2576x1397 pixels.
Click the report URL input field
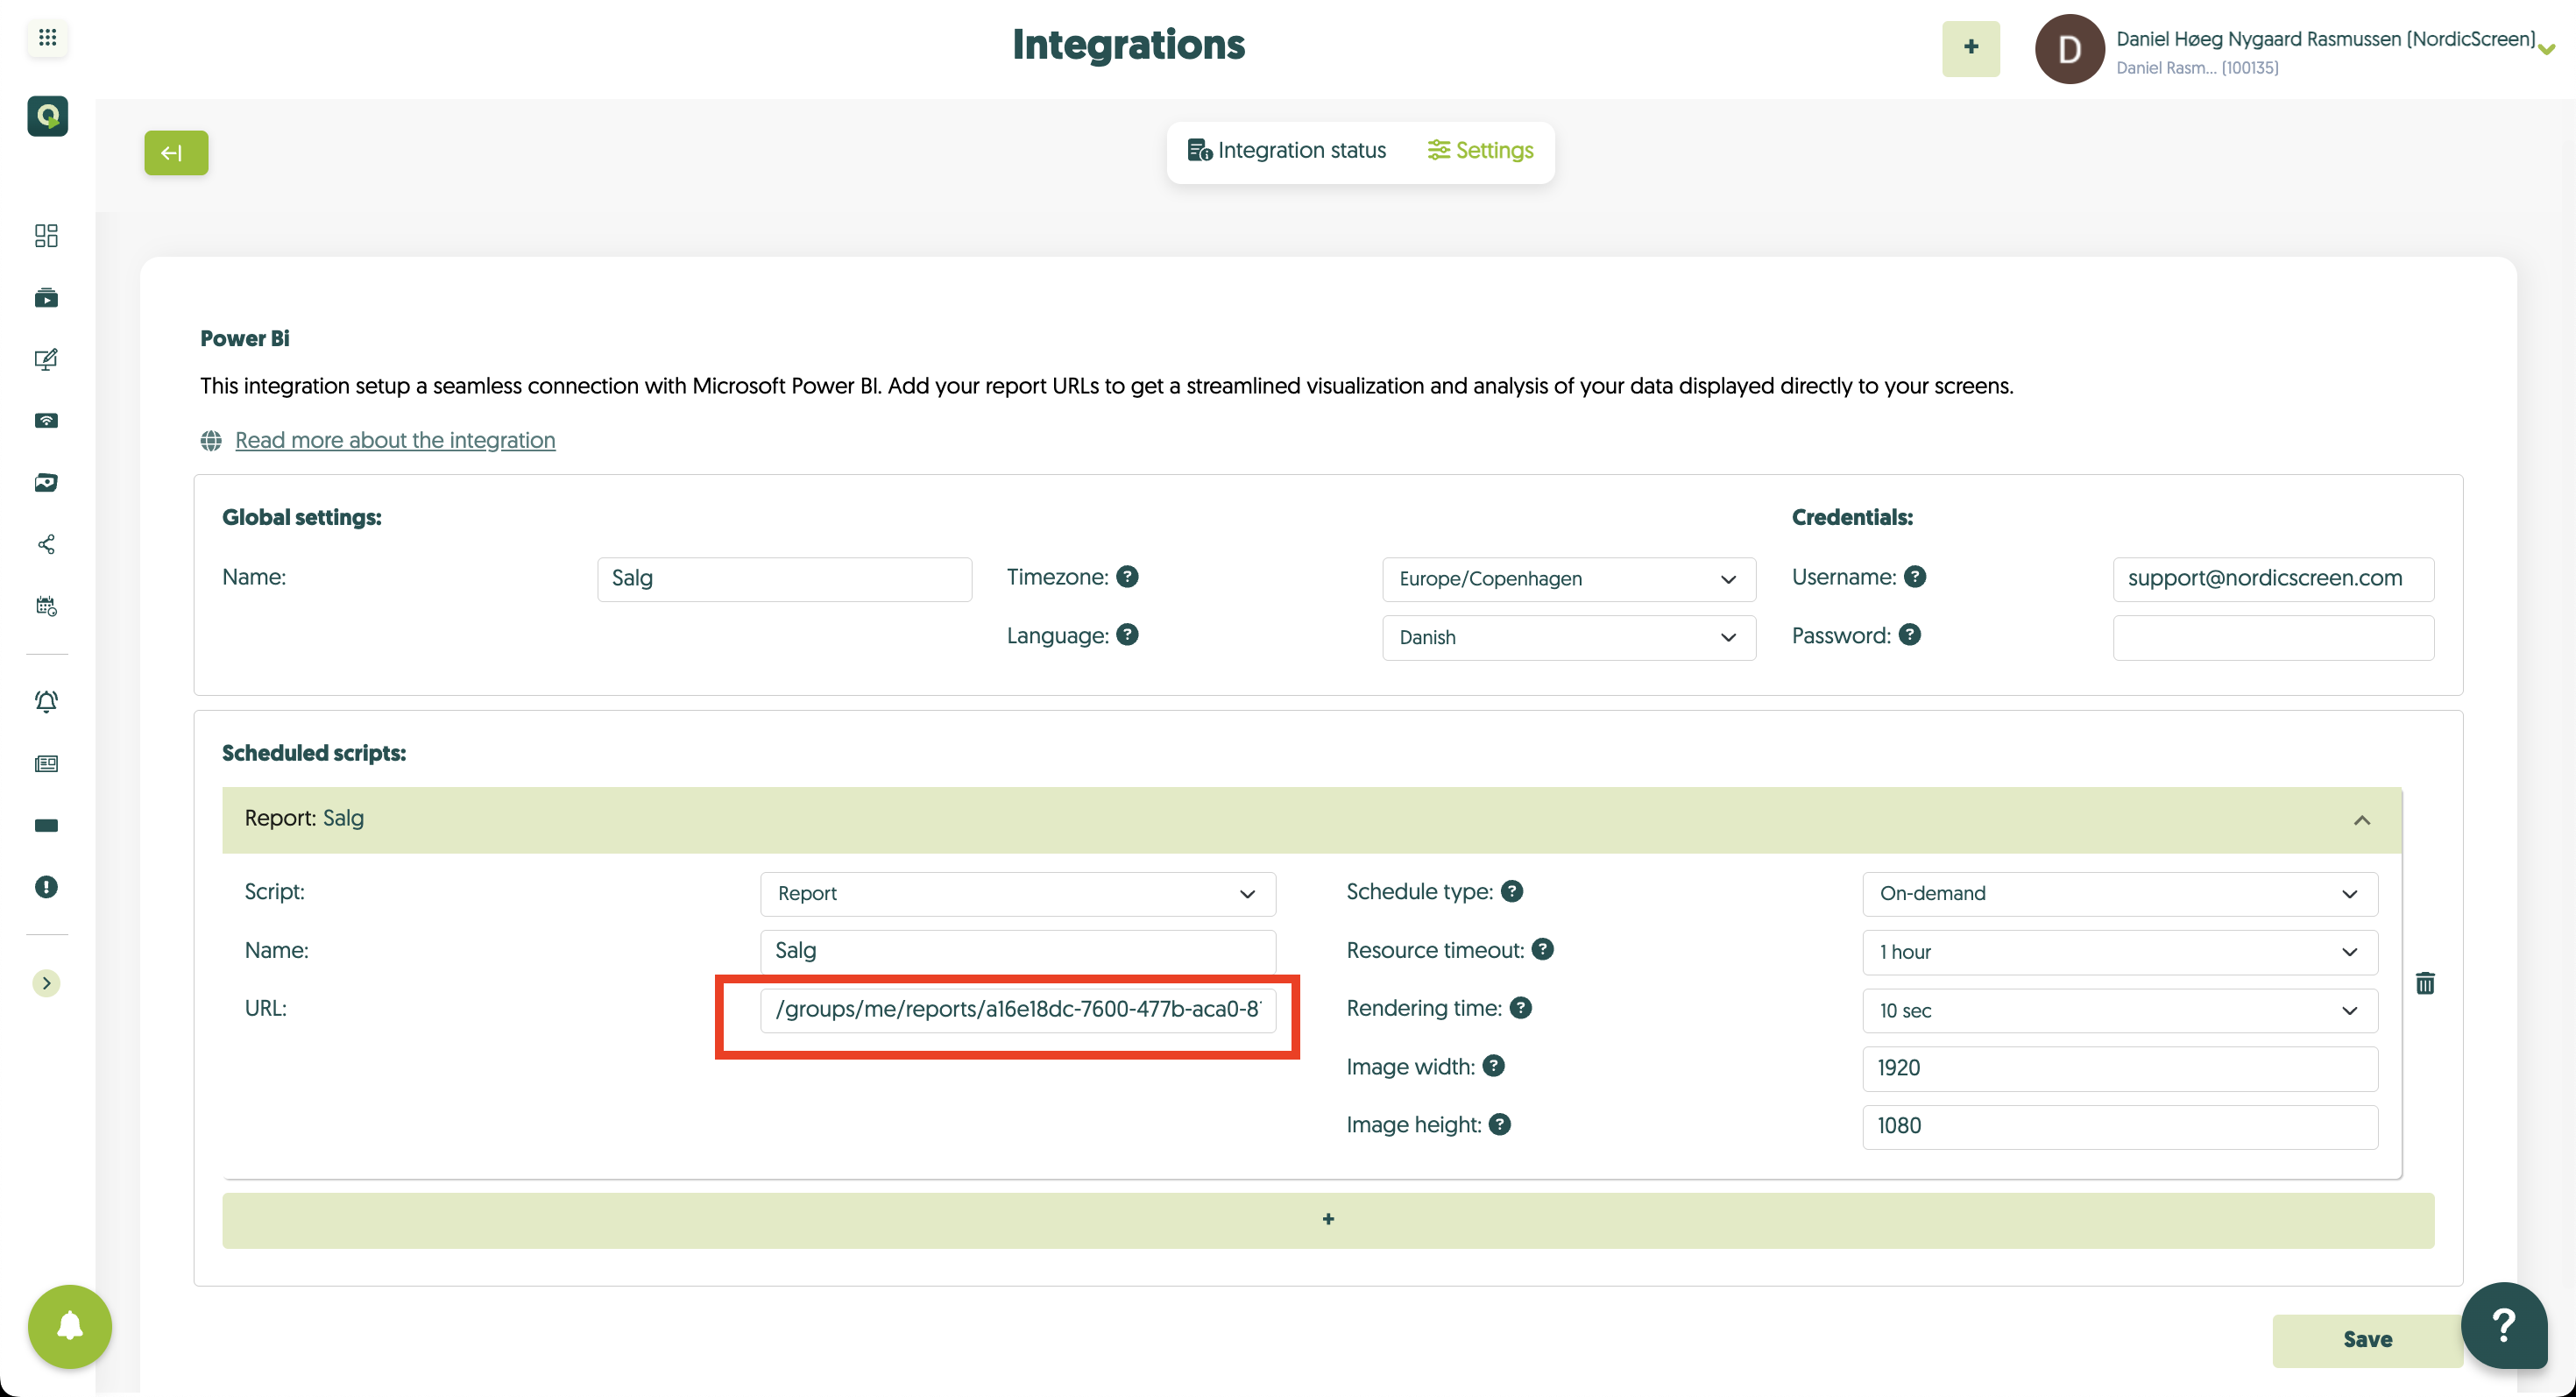(1018, 1010)
